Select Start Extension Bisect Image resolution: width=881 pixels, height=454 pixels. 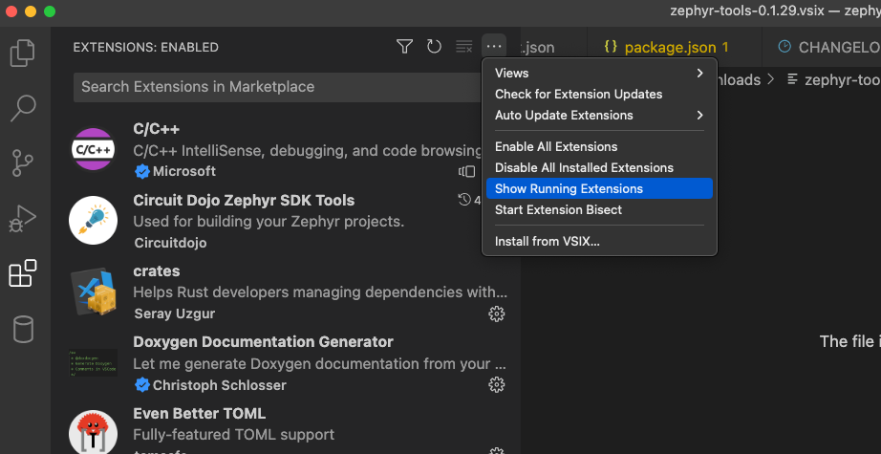click(599, 210)
